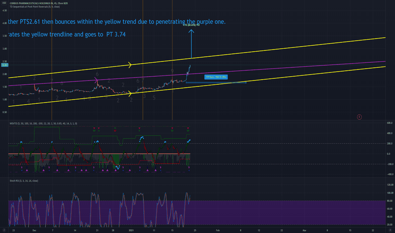Click the 80.00 value on Stoch RSI axis
Viewport: 395px width, 233px height.
point(390,201)
